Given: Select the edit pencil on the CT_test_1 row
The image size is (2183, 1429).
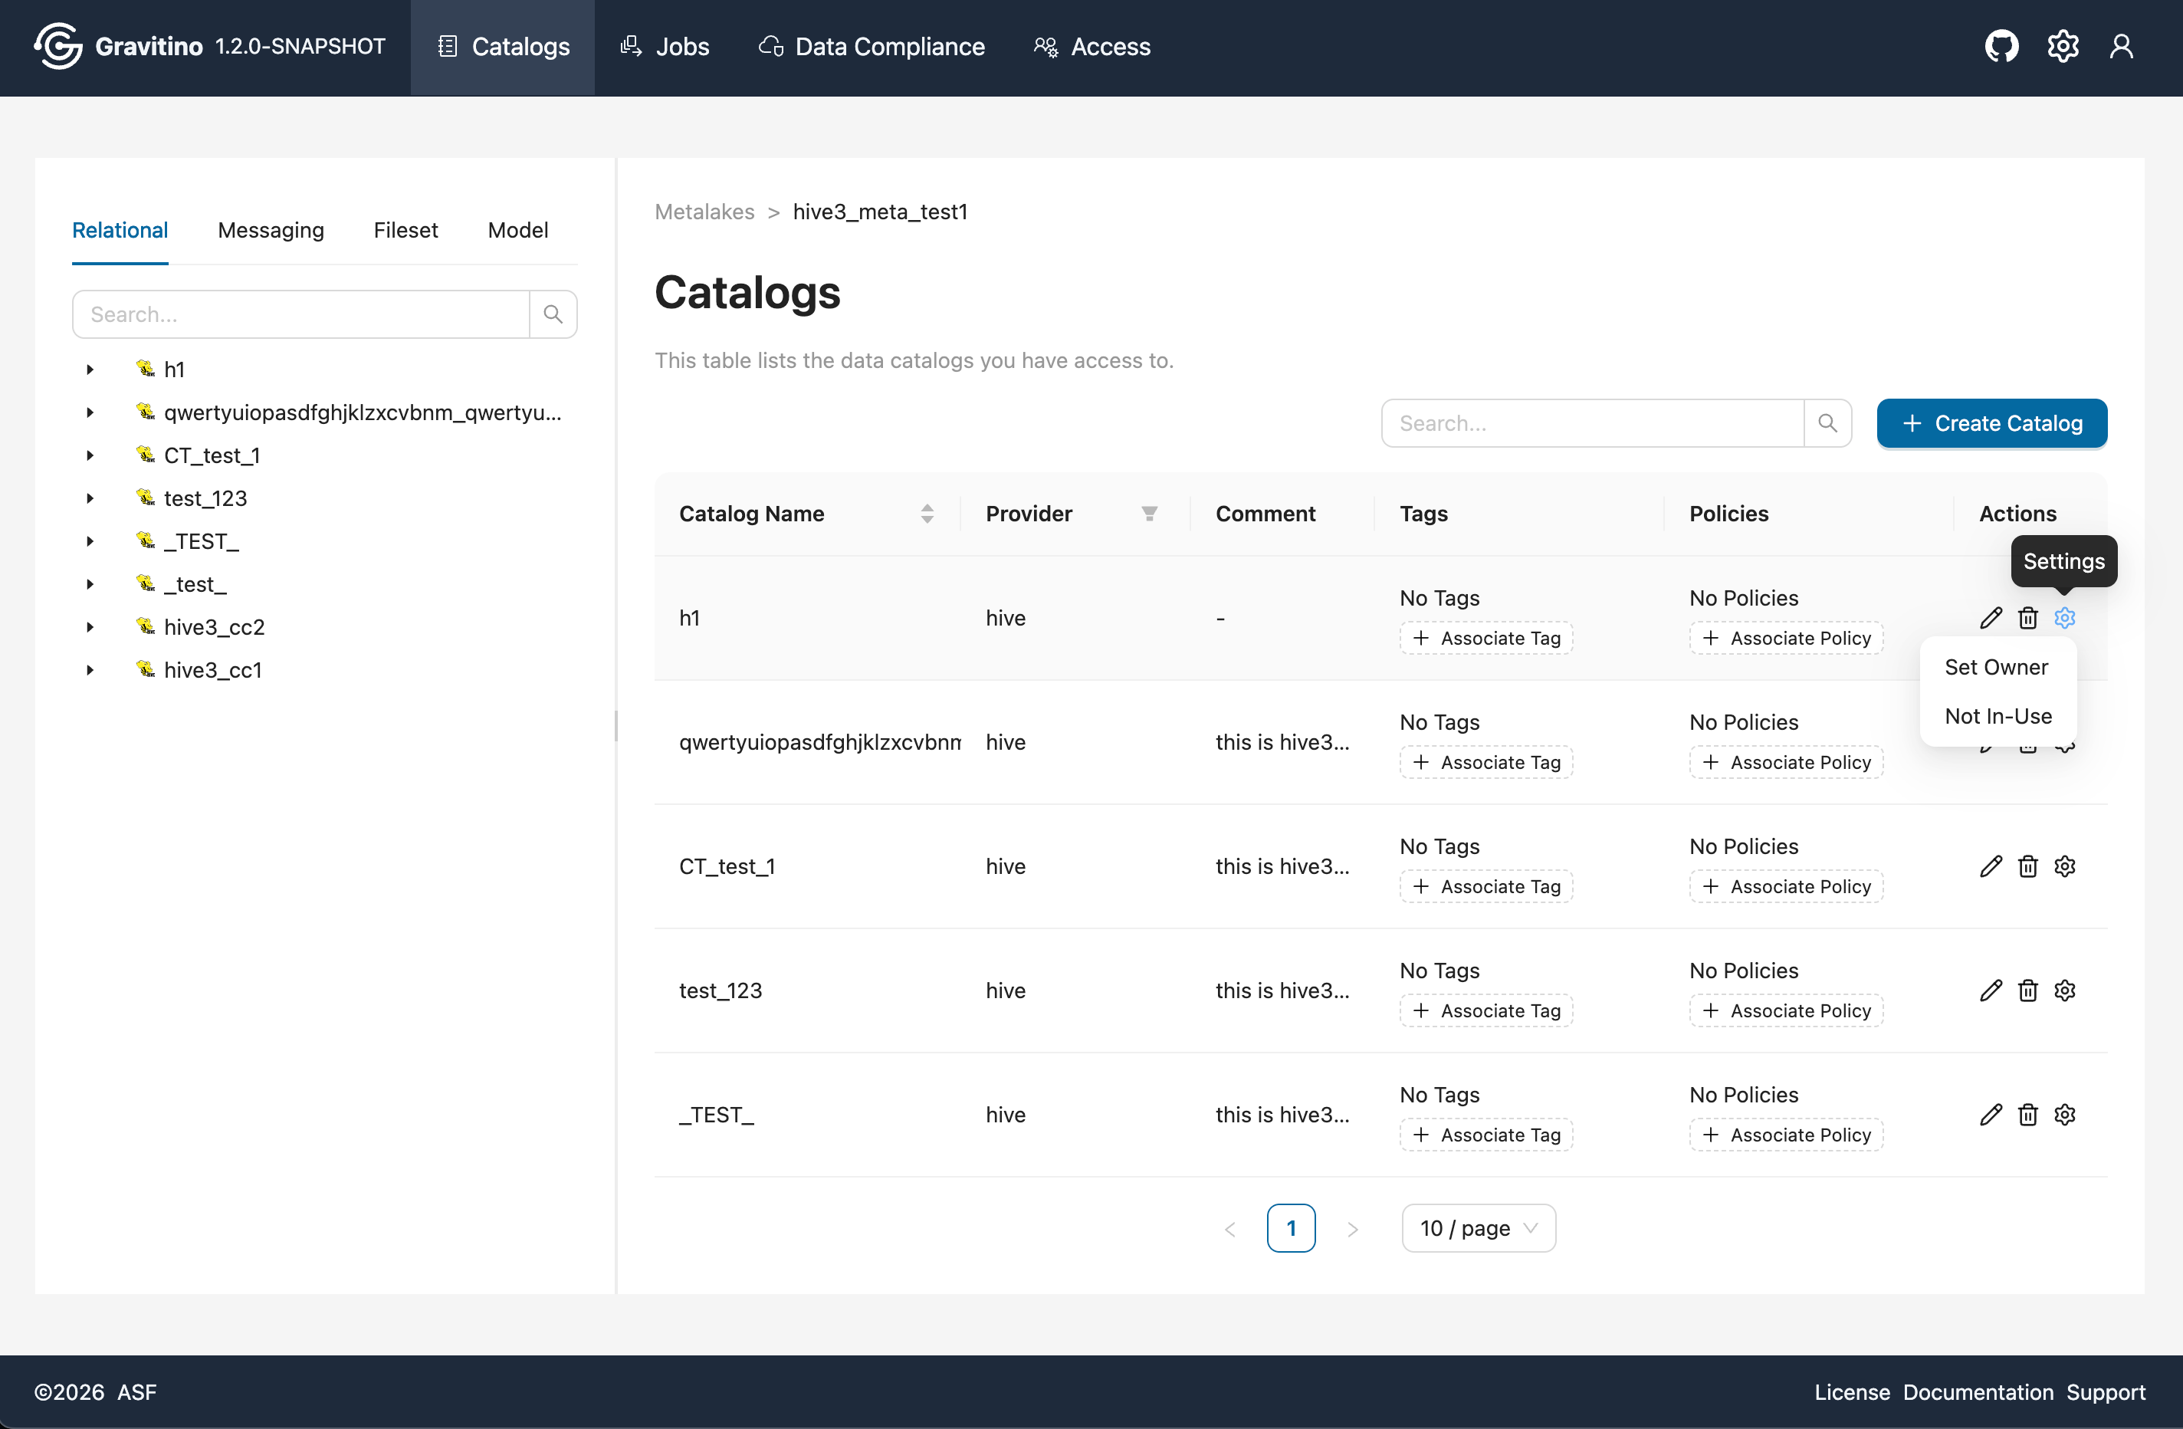Looking at the screenshot, I should coord(1991,866).
